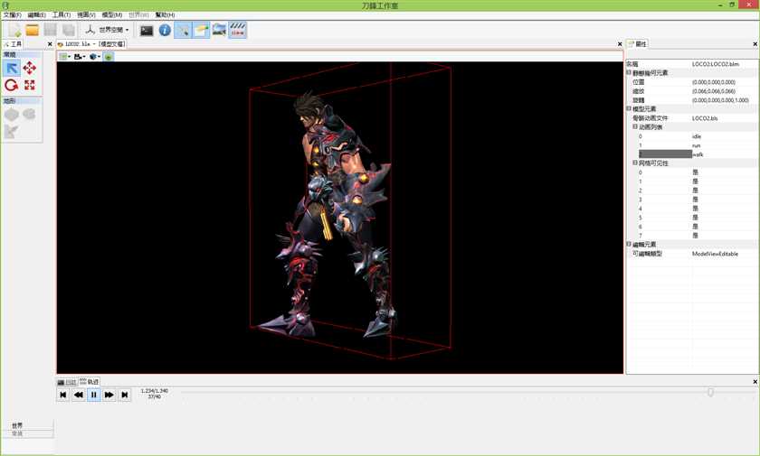Select the scale tool with outward arrows
760x456 pixels.
tap(30, 86)
